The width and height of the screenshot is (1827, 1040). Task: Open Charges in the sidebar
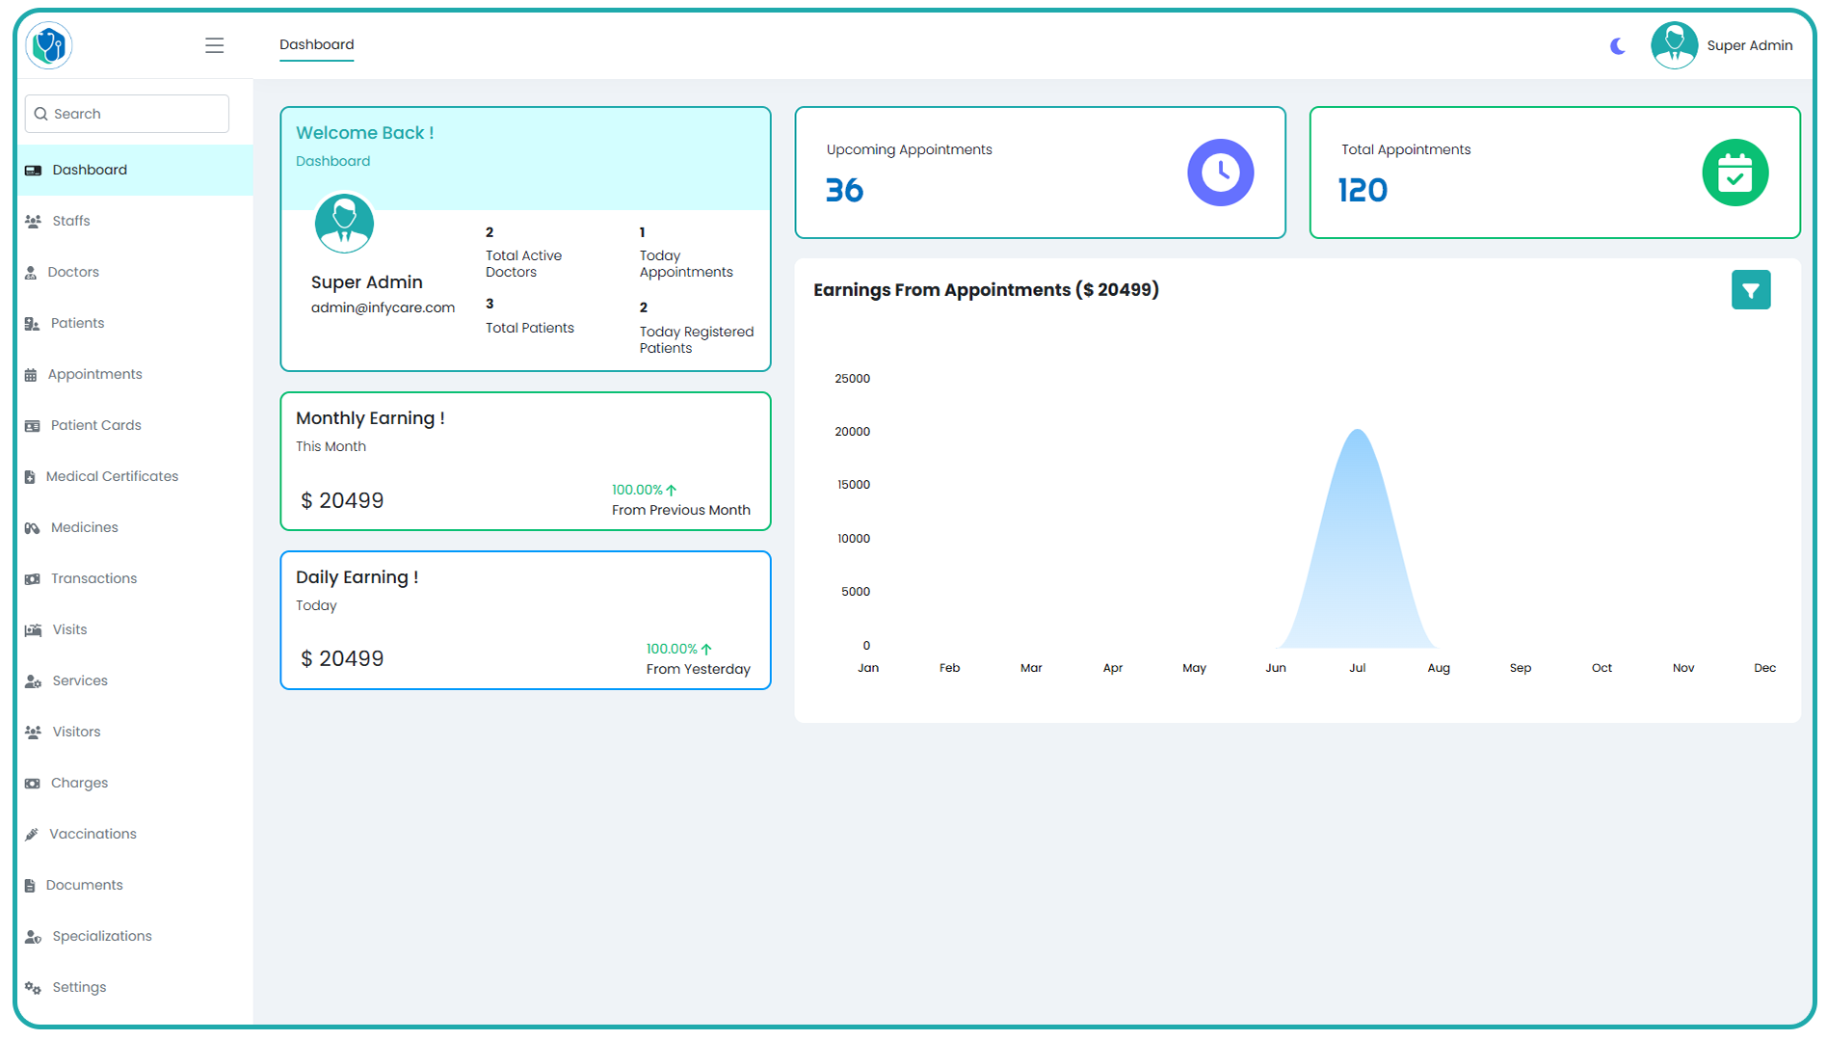point(135,783)
